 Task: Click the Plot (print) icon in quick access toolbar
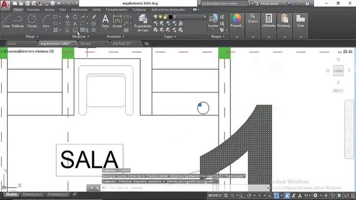tap(53, 3)
